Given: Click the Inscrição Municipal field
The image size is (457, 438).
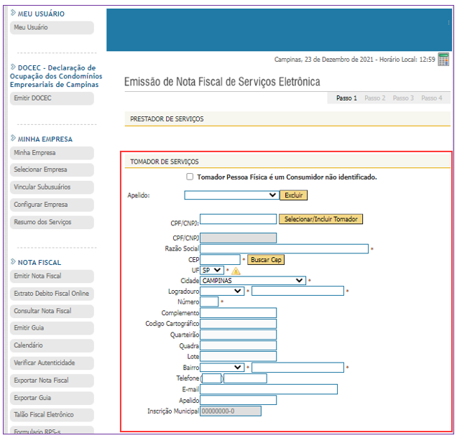Looking at the screenshot, I should coord(231,411).
